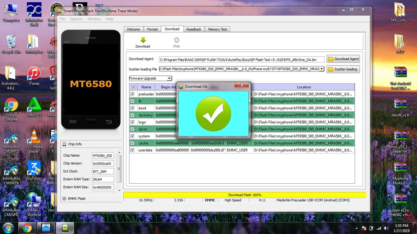Click the Location column header
417x234 pixels.
tap(304, 87)
